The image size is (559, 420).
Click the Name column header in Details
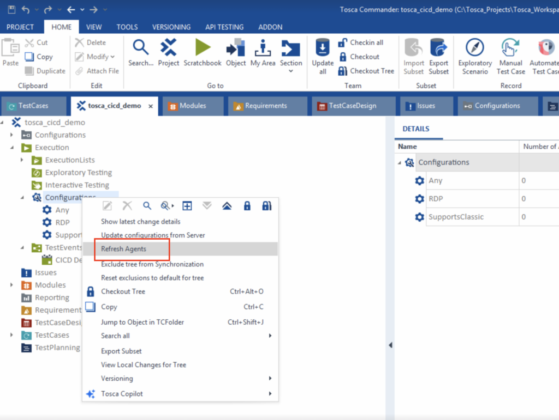point(457,147)
